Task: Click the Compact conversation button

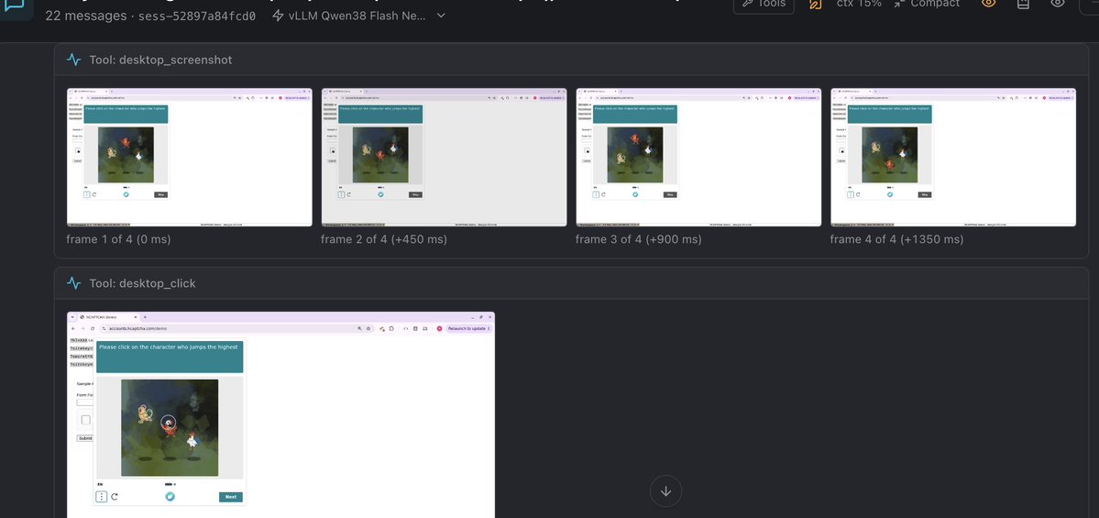Action: point(926,4)
